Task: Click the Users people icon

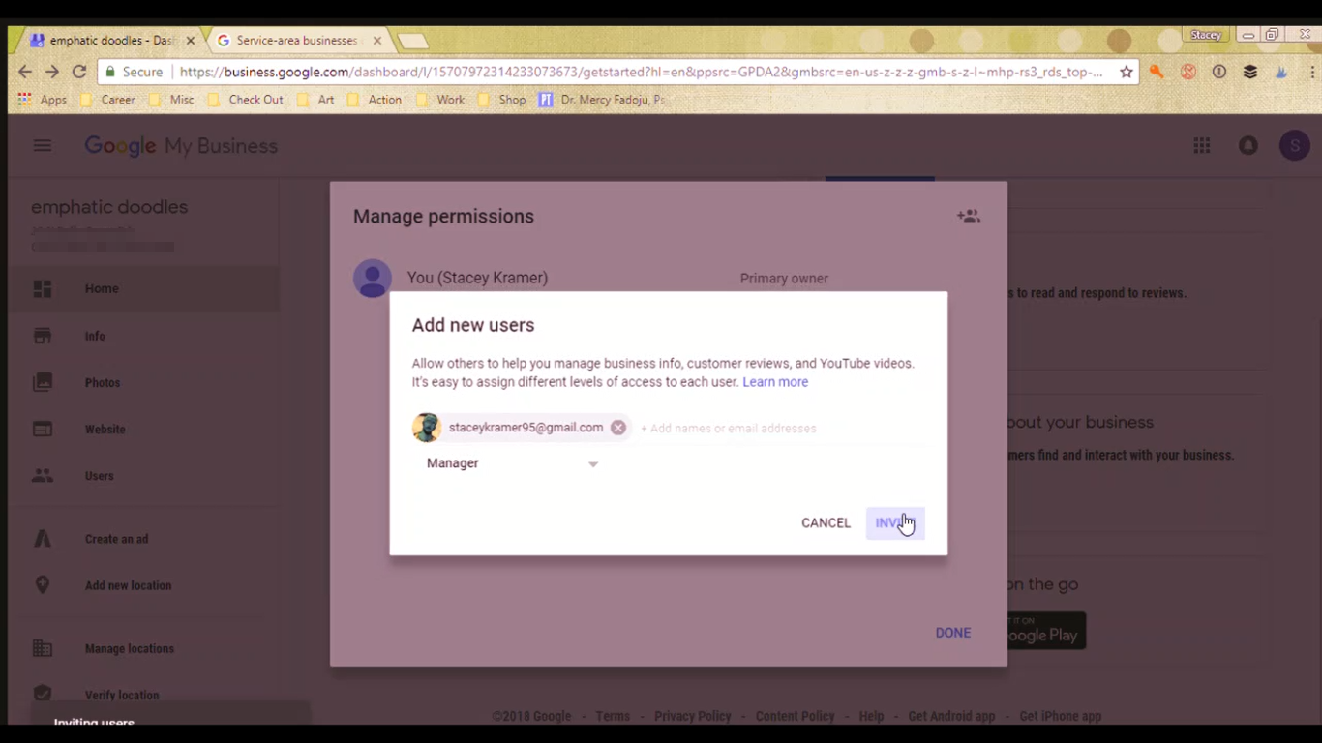Action: (x=43, y=476)
